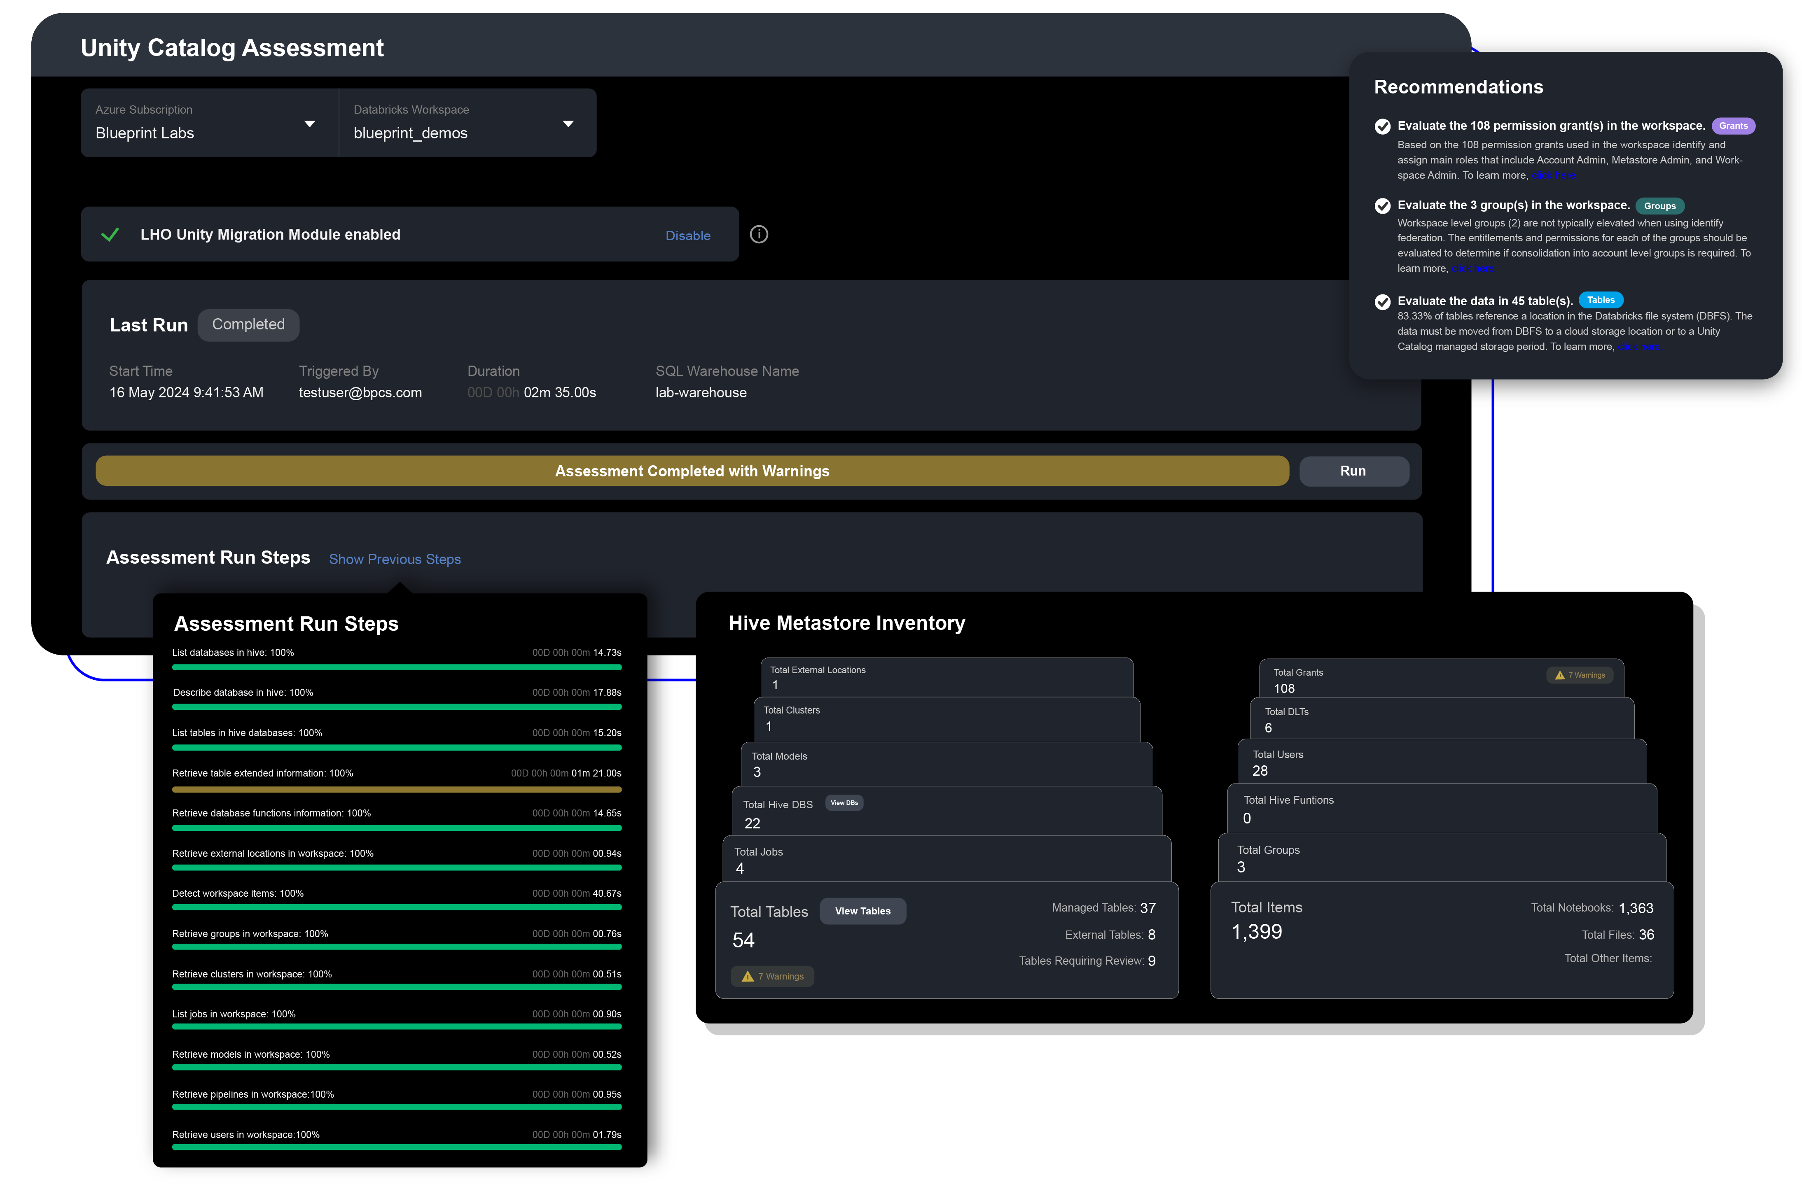
Task: Click the Total Clusters card
Action: point(946,719)
